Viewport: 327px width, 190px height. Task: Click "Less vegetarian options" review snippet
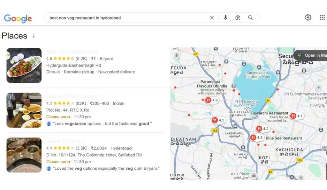point(102,124)
